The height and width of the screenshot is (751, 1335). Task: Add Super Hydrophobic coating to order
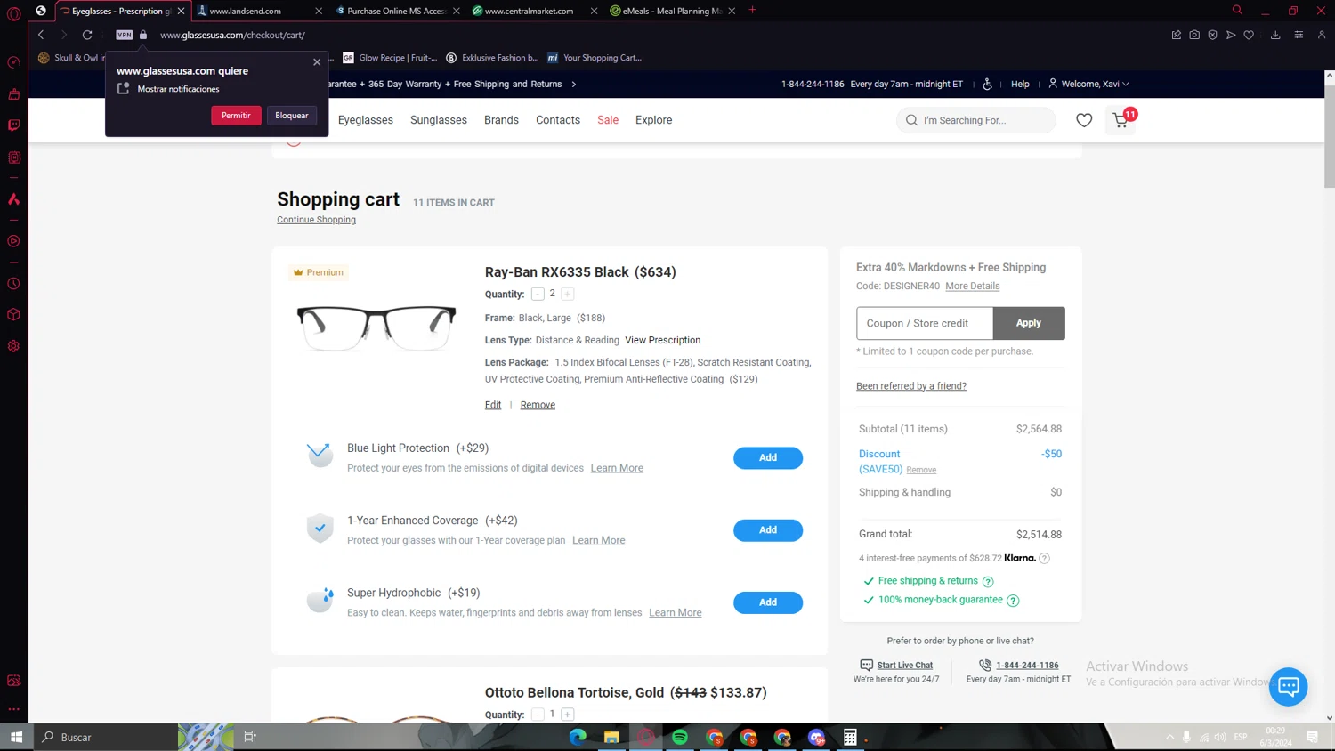point(768,602)
